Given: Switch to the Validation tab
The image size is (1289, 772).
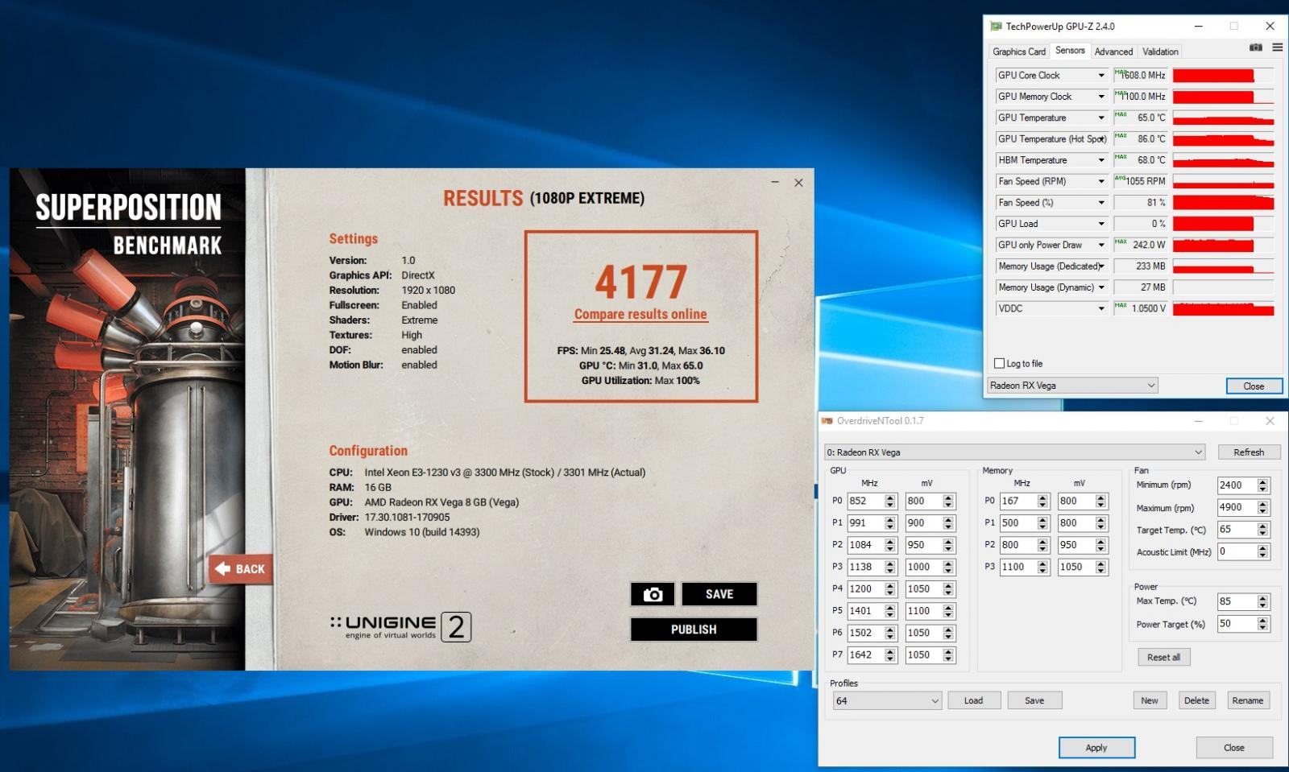Looking at the screenshot, I should [1160, 52].
